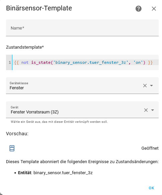Screen dimensions: 162x195
Task: Open the help question mark icon
Action: tap(139, 9)
